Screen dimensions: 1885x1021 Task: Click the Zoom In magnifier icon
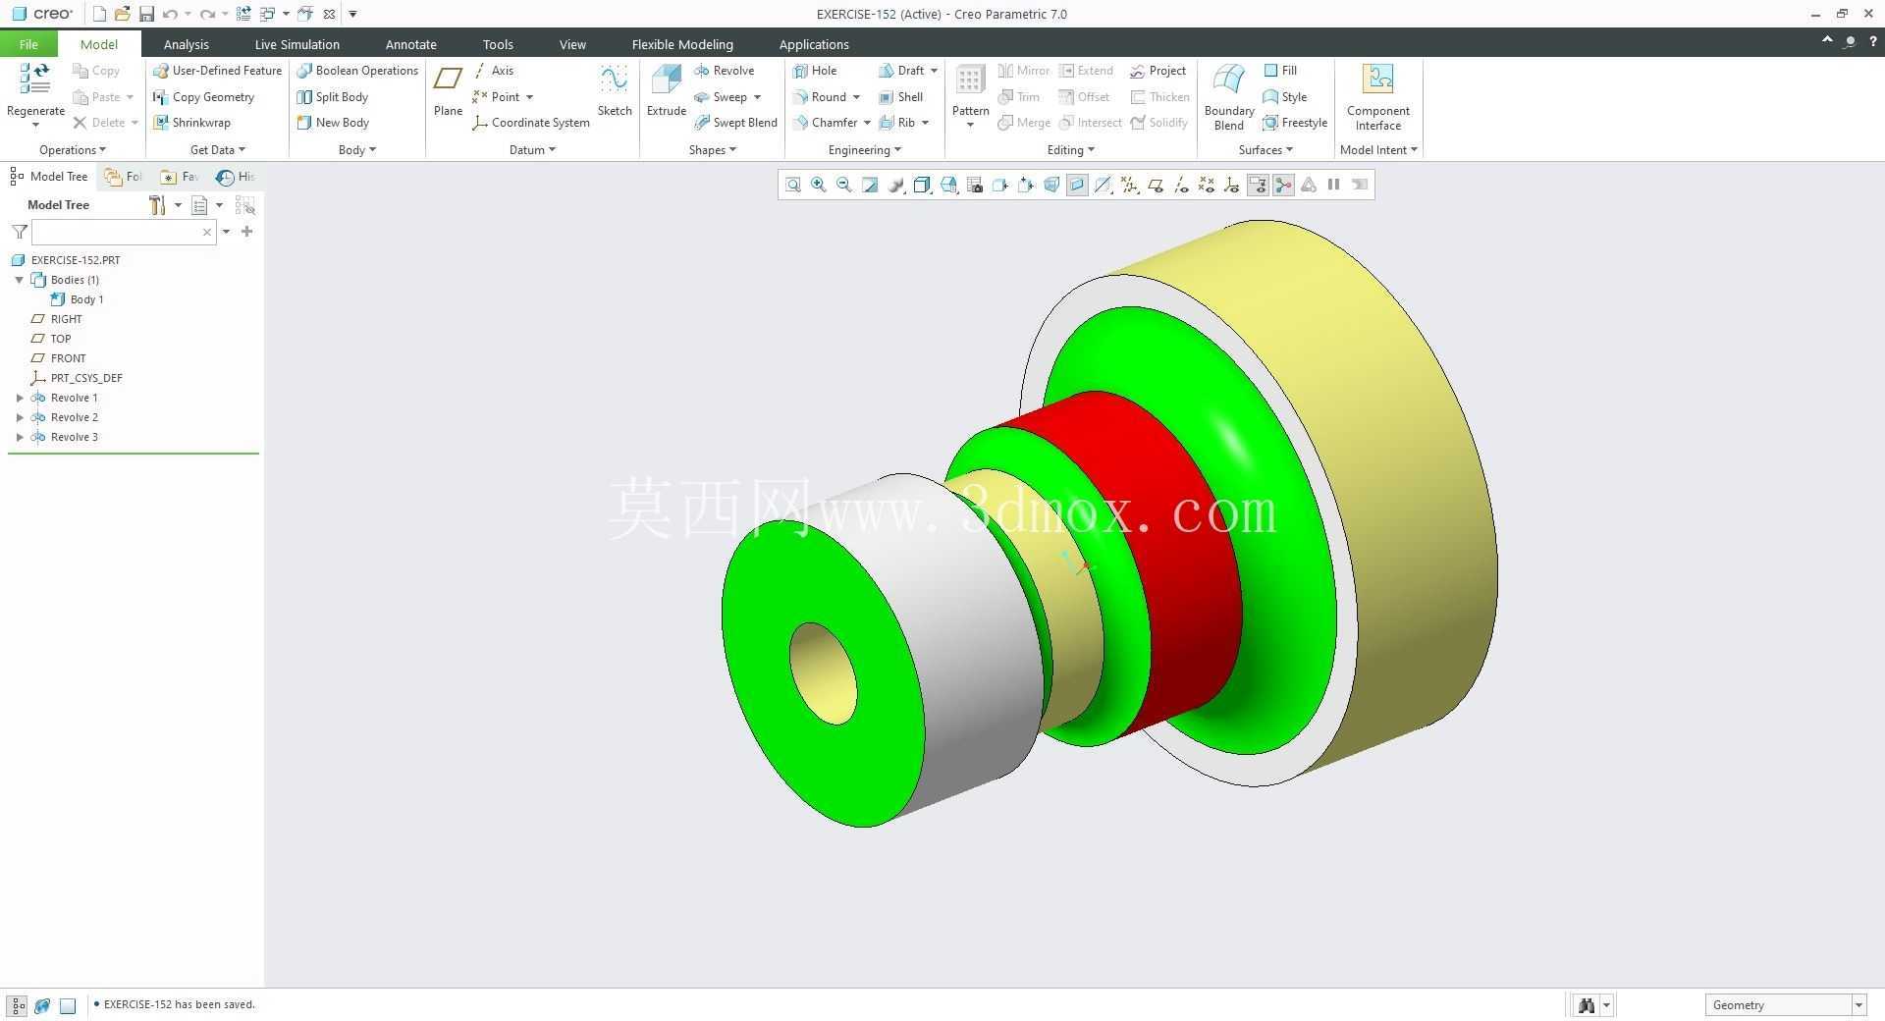[x=818, y=185]
